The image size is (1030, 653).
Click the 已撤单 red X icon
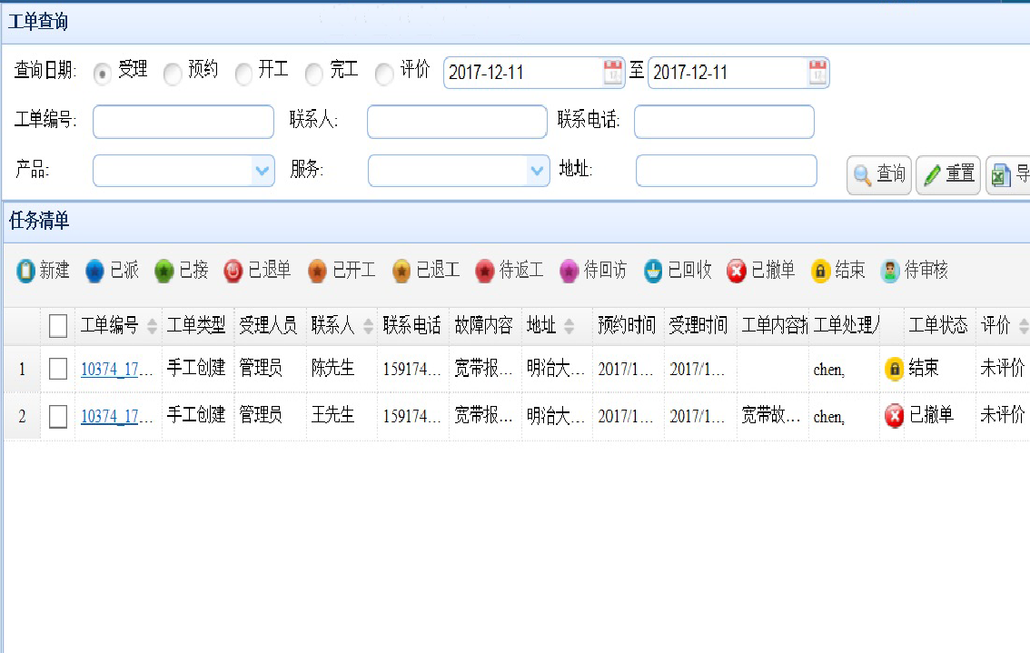click(x=737, y=271)
